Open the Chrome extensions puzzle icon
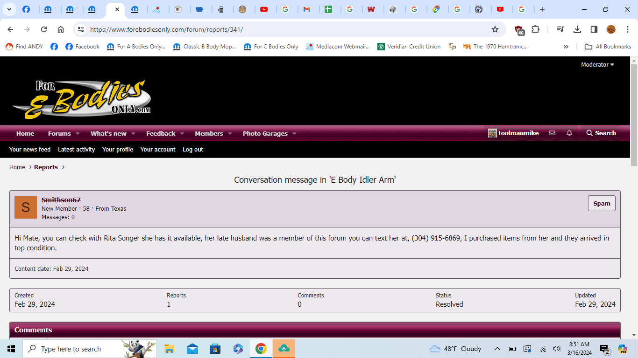Viewport: 638px width, 358px height. pos(535,29)
